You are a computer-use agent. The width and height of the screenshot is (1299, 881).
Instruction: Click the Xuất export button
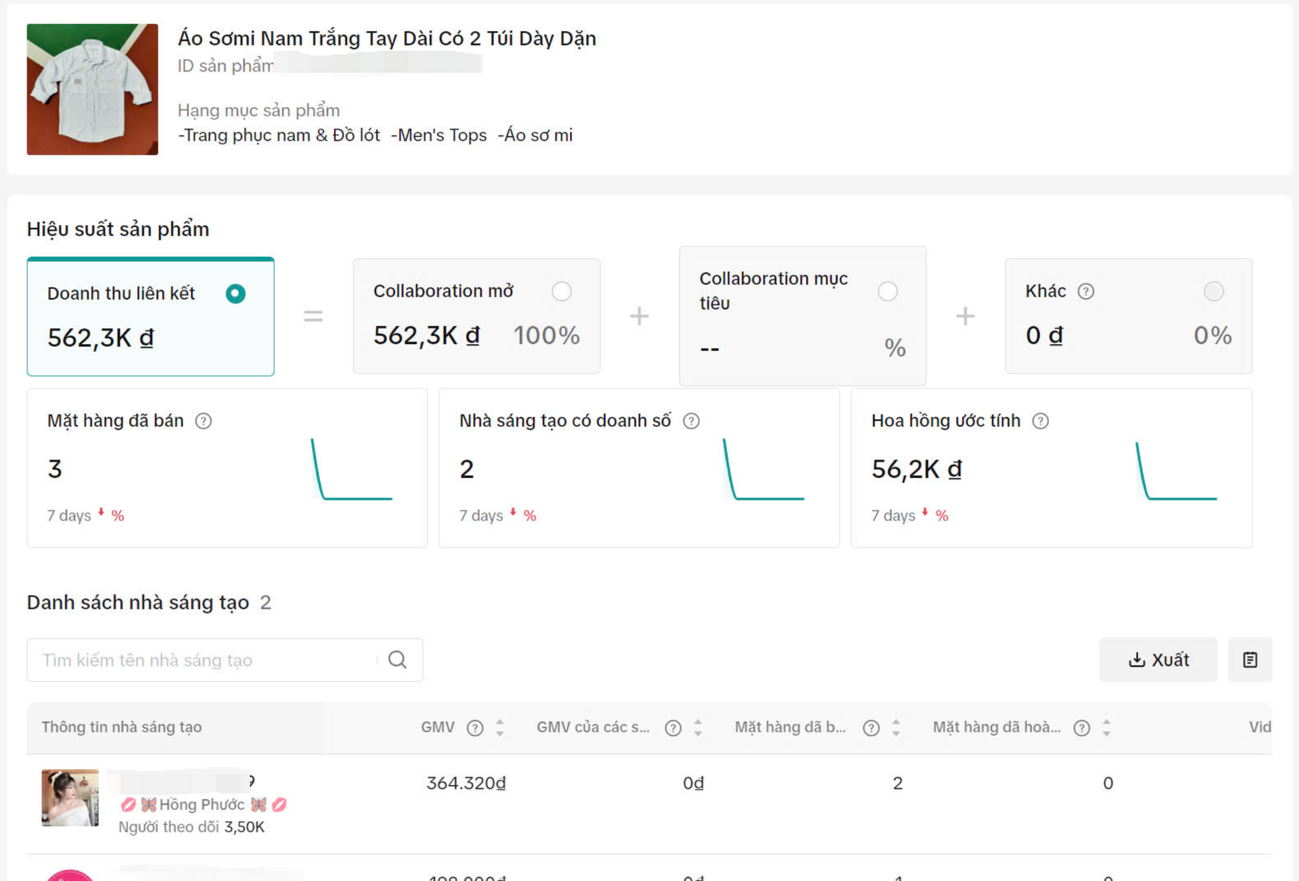click(1158, 660)
